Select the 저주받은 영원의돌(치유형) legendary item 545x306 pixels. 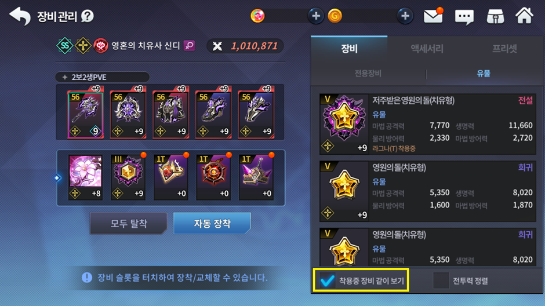pos(427,124)
